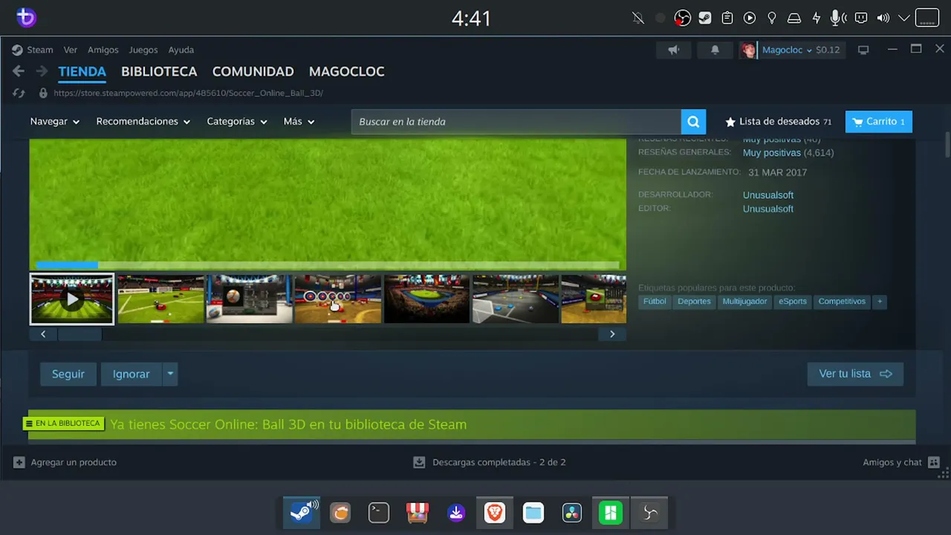
Task: Click Ver tu lista button
Action: point(855,374)
